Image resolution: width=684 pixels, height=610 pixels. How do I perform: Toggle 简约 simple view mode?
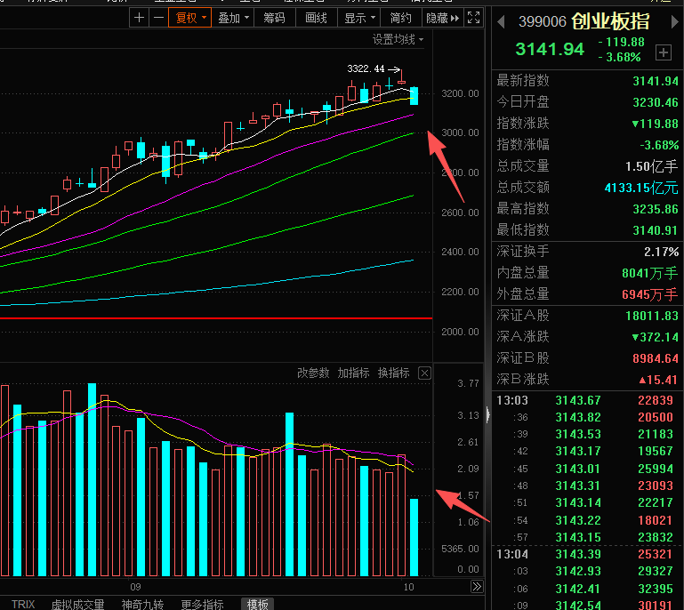pyautogui.click(x=400, y=18)
